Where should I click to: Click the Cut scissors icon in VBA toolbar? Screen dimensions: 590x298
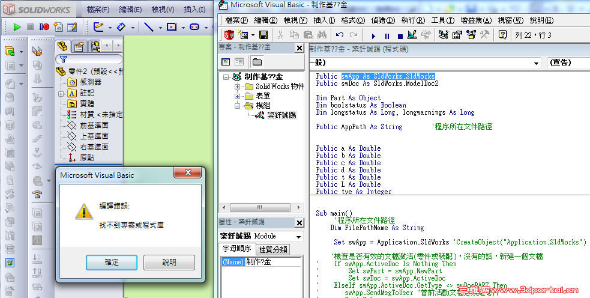(280, 35)
